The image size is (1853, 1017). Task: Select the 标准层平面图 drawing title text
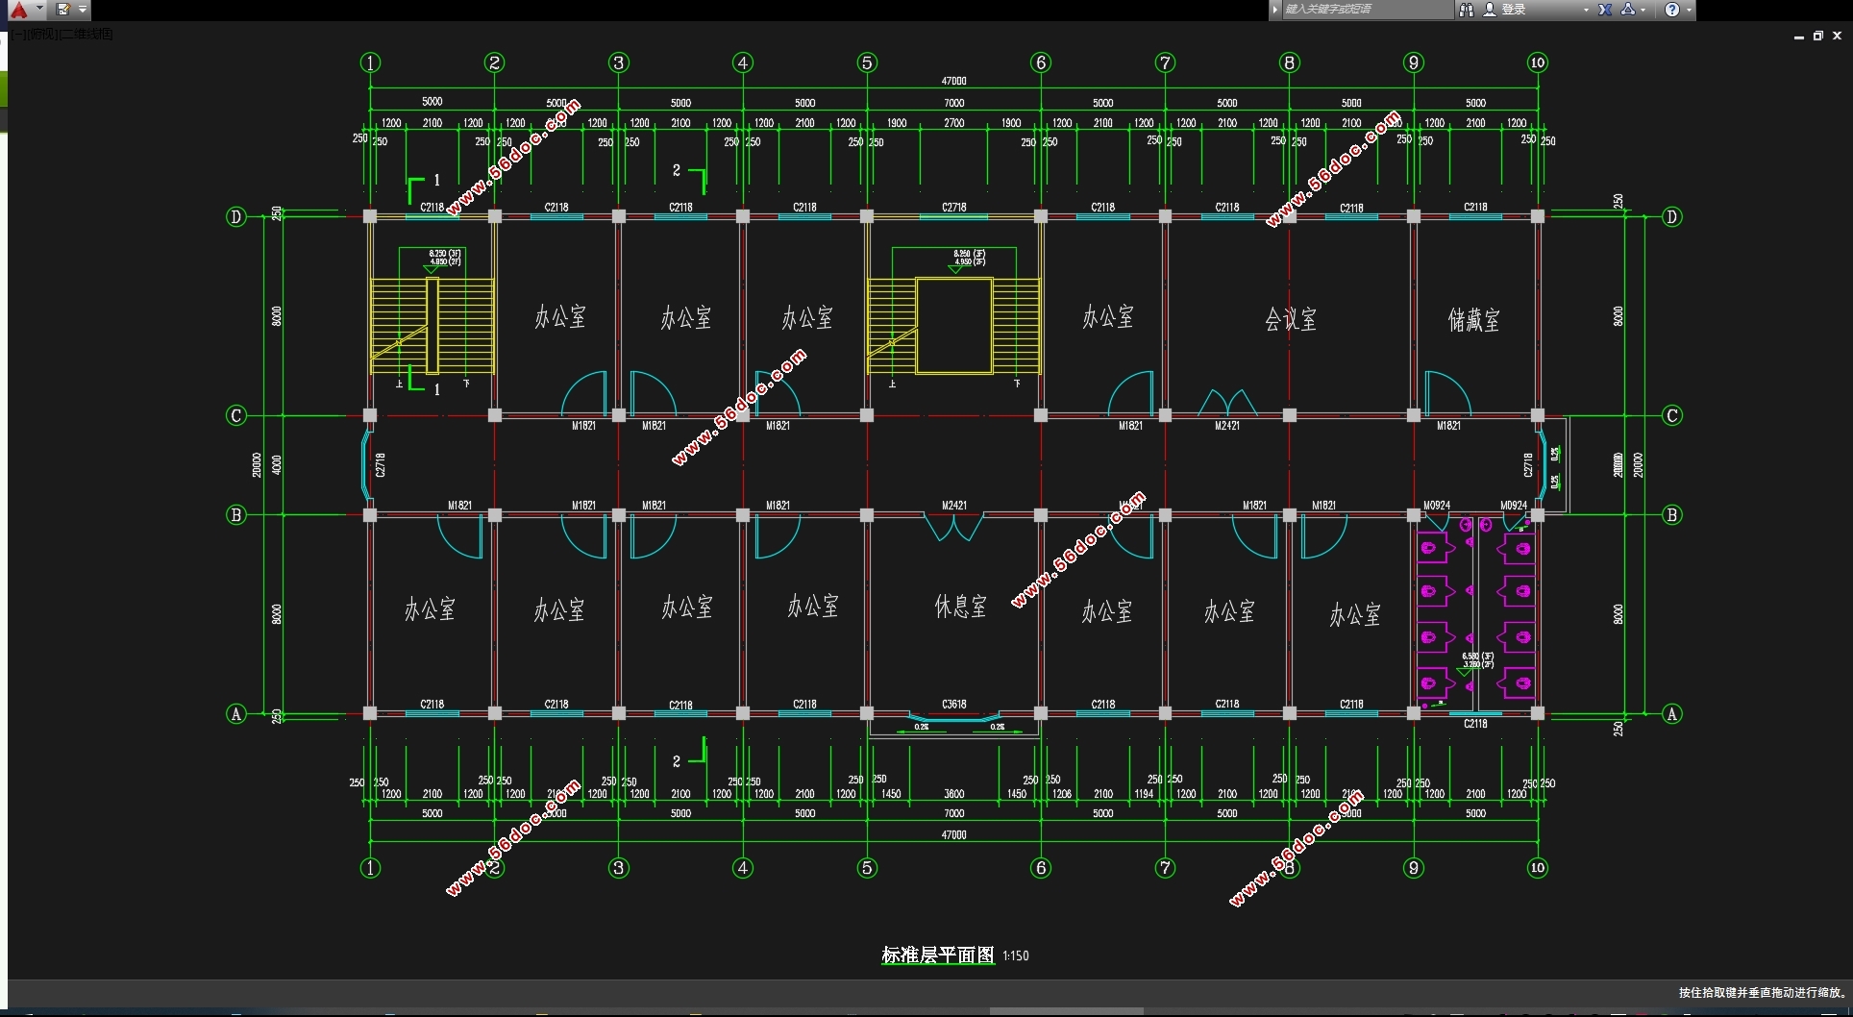[x=937, y=955]
